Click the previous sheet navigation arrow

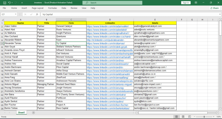point(5,112)
